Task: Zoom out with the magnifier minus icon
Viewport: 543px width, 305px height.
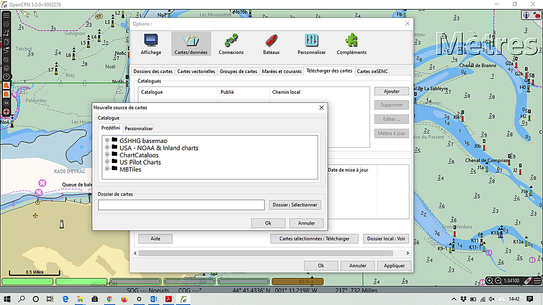Action: click(x=498, y=281)
